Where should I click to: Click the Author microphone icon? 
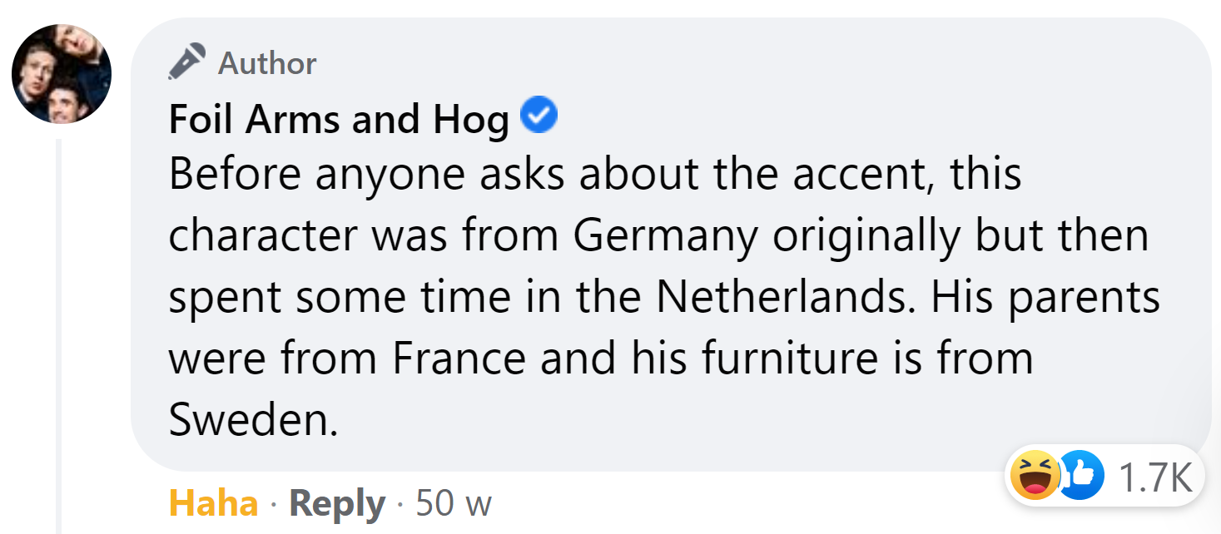[186, 62]
